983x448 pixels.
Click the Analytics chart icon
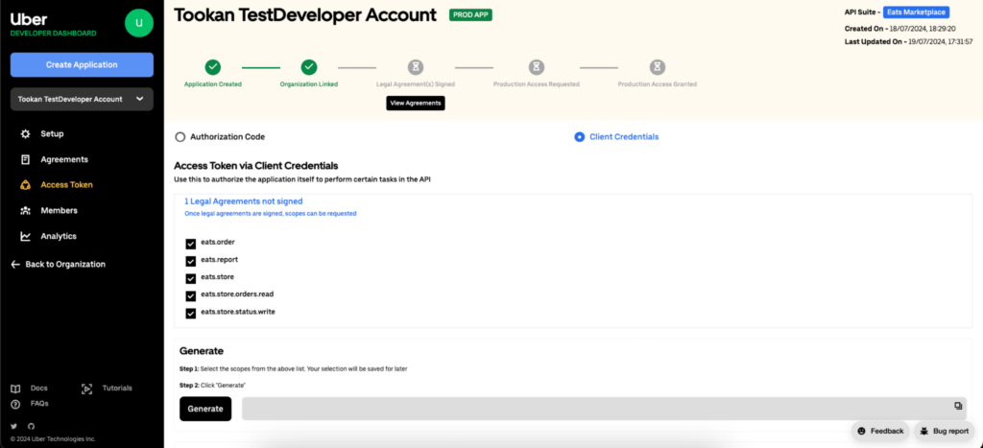pos(25,236)
